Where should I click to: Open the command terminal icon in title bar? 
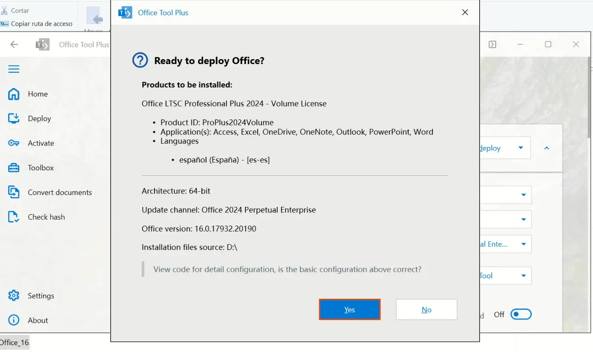pos(492,44)
